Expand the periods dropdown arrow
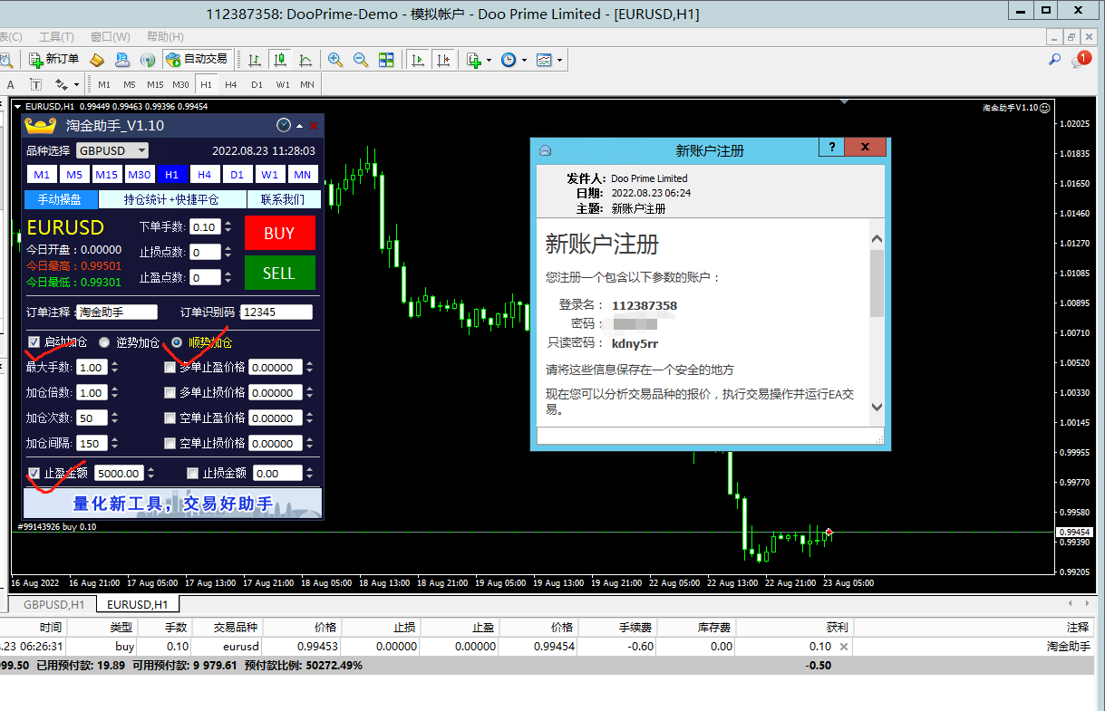Image resolution: width=1105 pixels, height=711 pixels. 524,60
